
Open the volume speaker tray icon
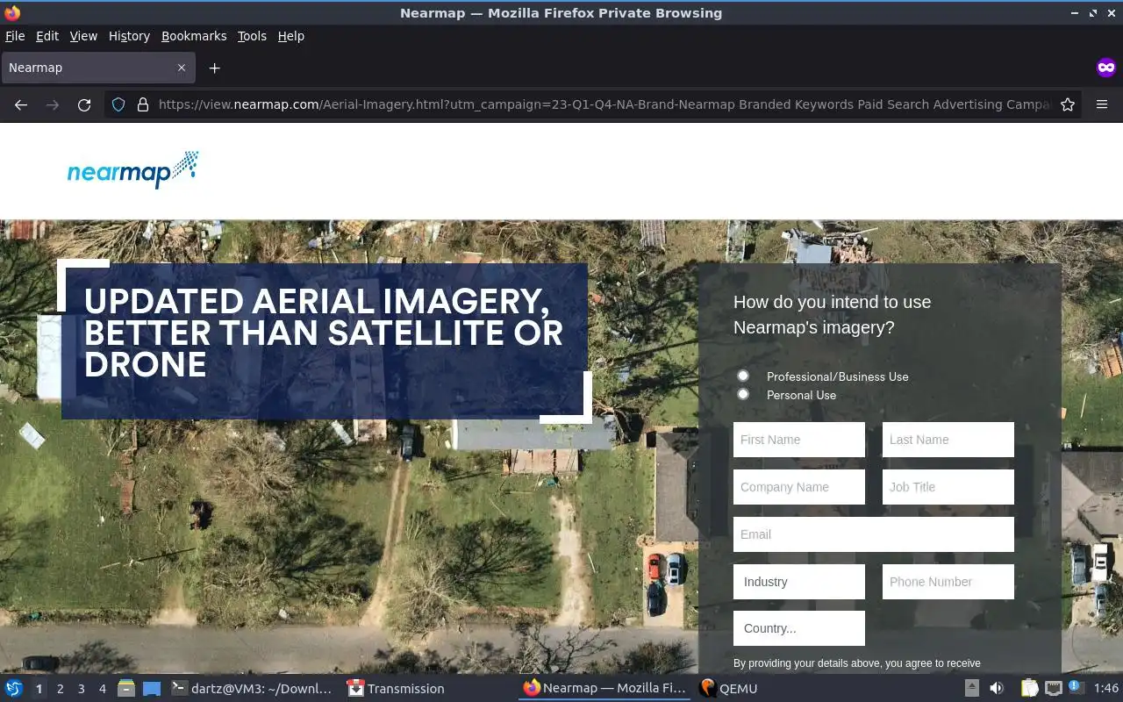[997, 689]
